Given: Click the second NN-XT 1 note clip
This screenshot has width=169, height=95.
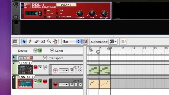Looking at the screenshot, I should (105, 84).
